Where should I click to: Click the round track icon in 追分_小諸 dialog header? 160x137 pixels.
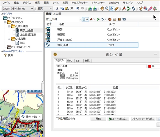55,54
